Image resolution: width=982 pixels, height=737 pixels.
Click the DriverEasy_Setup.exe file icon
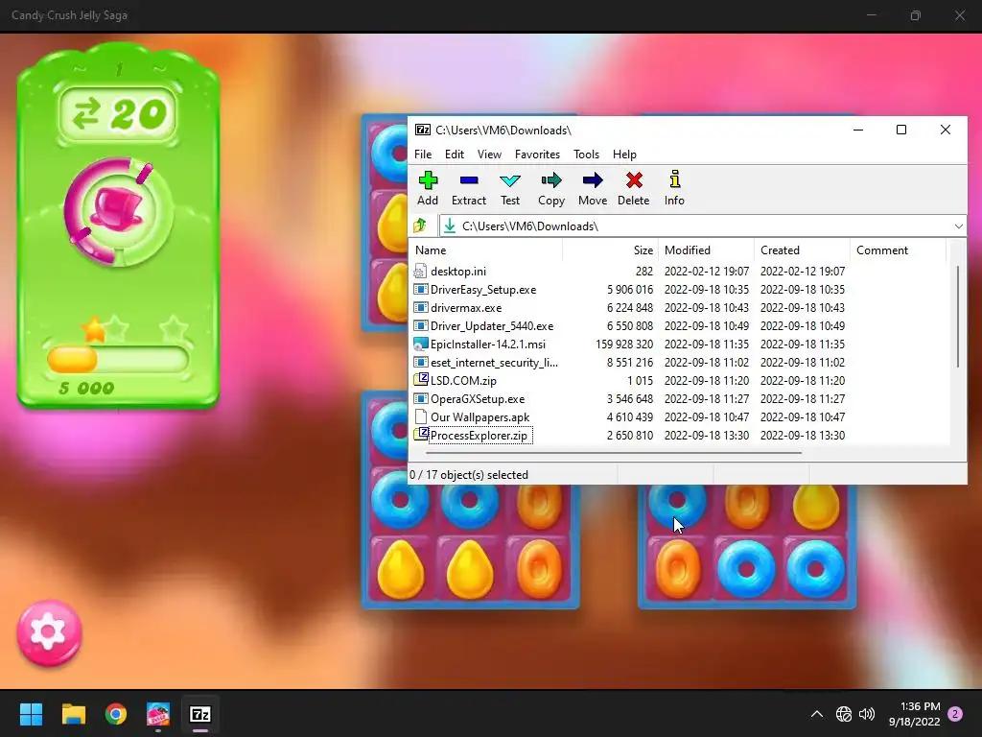tap(420, 290)
